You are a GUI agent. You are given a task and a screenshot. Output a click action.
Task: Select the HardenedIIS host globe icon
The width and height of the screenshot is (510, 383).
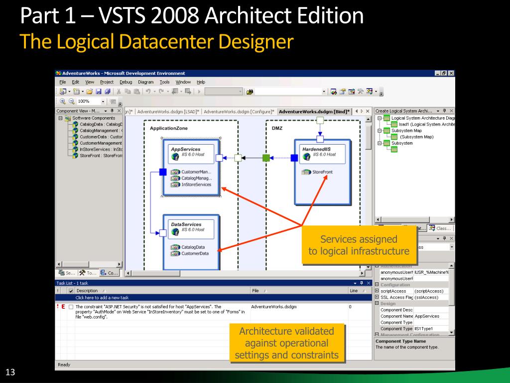pyautogui.click(x=306, y=157)
